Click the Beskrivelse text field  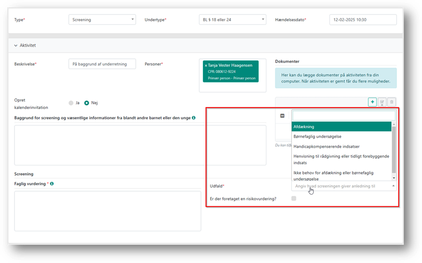click(x=102, y=64)
